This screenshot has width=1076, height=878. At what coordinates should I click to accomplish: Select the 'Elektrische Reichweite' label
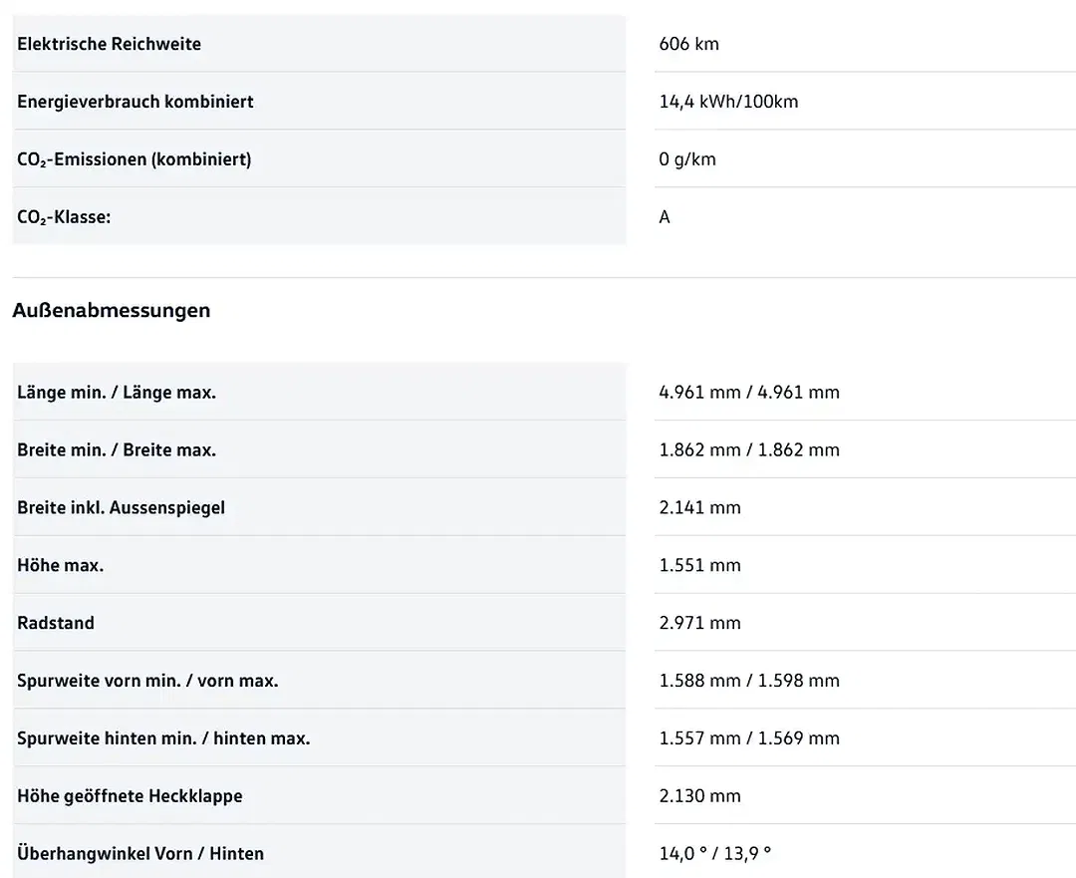(110, 44)
